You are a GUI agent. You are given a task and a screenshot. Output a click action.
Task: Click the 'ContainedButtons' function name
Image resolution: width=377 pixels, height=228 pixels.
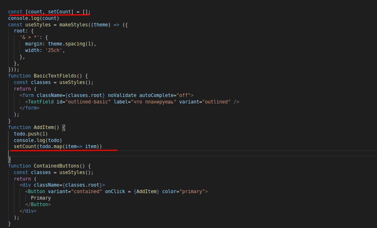pos(57,166)
